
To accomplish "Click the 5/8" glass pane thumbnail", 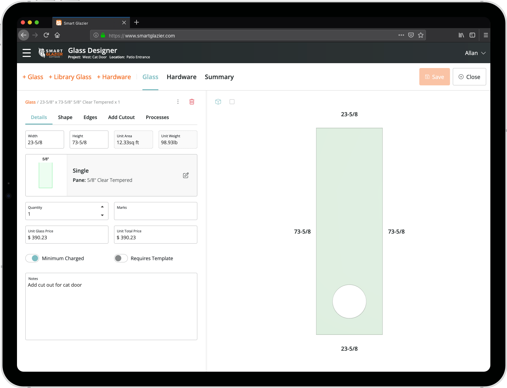I will (46, 175).
